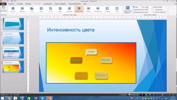Switch to reading view
Screen dimensions: 177x100
150,95
